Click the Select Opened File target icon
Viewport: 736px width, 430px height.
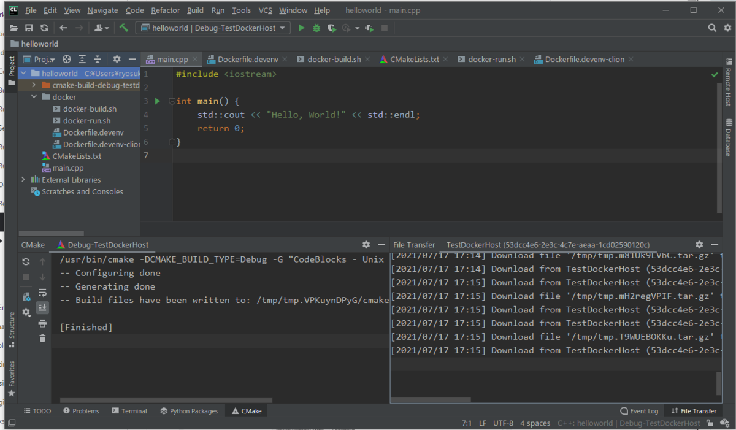tap(67, 60)
